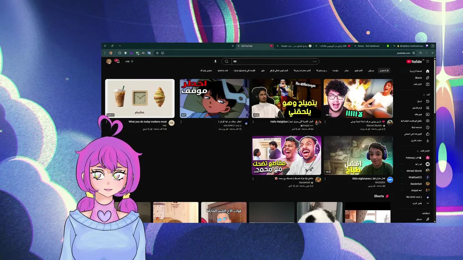Open Watch later via clock icon

(x=428, y=127)
